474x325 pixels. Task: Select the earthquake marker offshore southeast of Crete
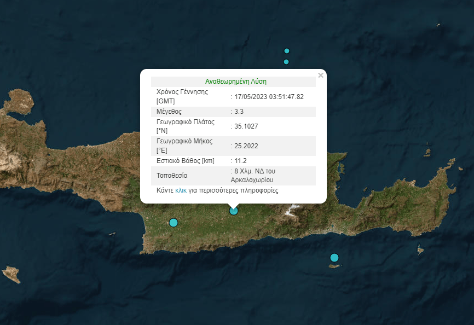click(334, 258)
